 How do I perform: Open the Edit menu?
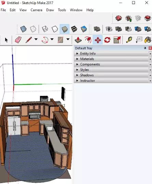click(x=13, y=10)
